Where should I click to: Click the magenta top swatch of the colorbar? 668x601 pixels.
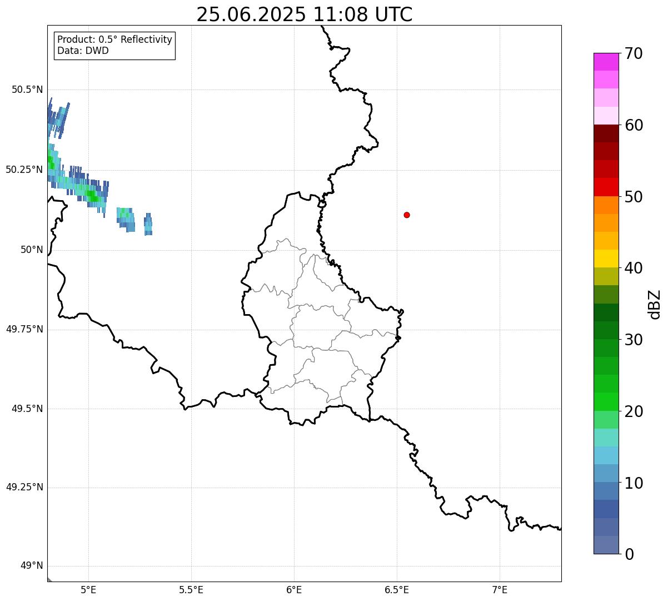[606, 62]
